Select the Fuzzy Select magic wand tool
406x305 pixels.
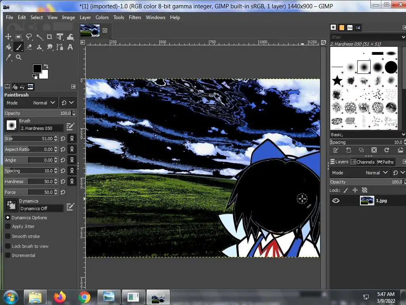39,37
